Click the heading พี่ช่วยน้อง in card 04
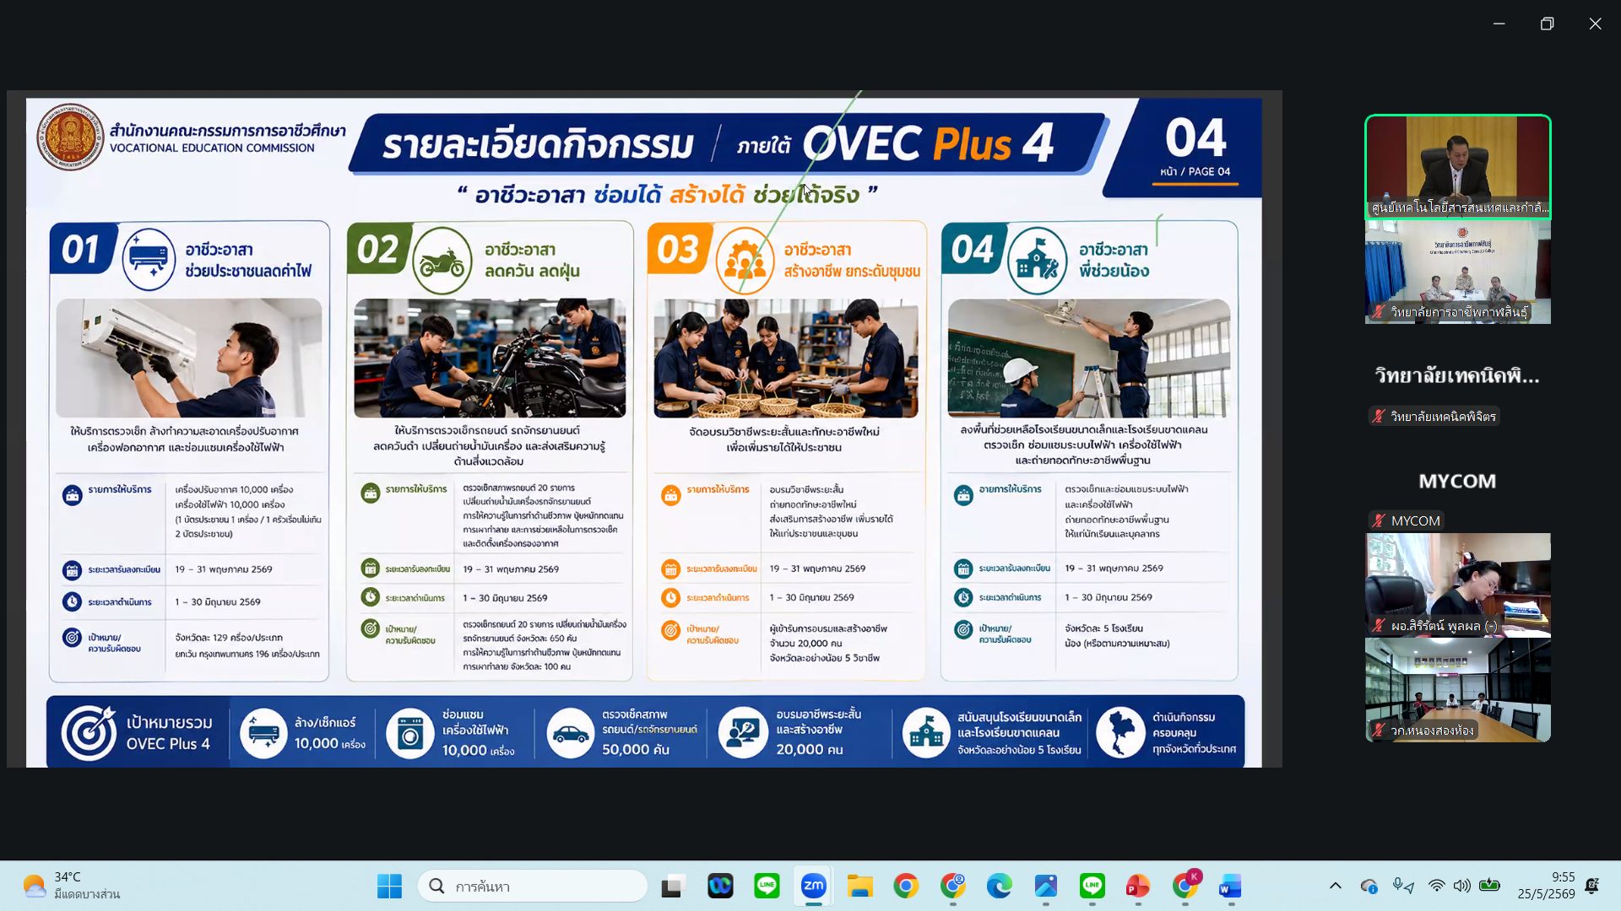The width and height of the screenshot is (1621, 911). coord(1114,271)
